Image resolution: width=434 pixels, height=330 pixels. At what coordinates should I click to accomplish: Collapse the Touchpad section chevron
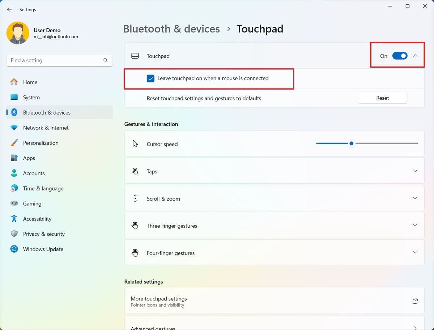[415, 56]
